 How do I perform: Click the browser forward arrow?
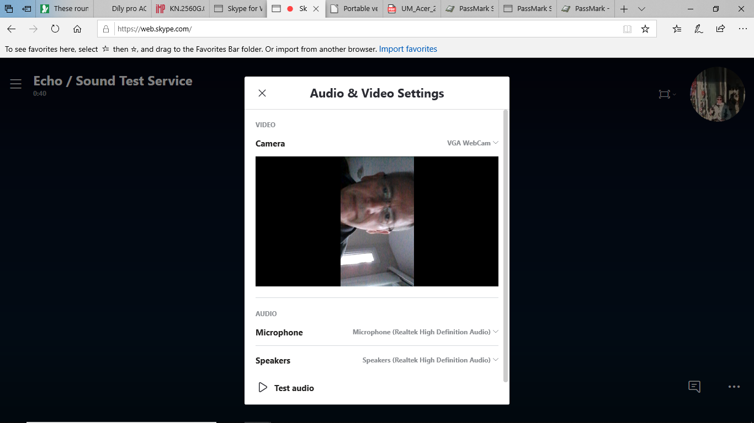coord(33,29)
